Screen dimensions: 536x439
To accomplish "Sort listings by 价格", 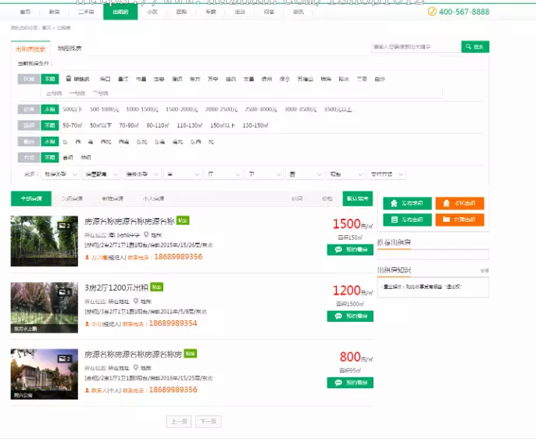I will [x=327, y=198].
